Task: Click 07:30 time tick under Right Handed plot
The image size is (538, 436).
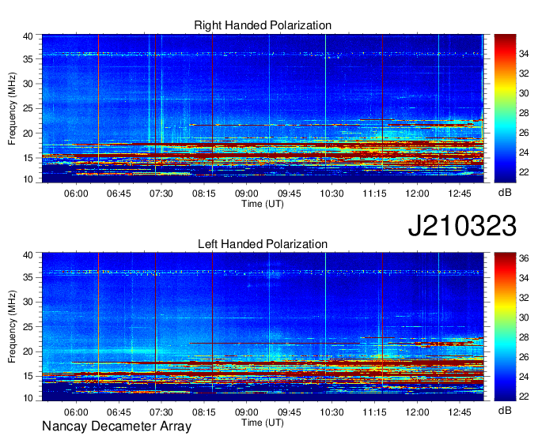Action: [161, 194]
